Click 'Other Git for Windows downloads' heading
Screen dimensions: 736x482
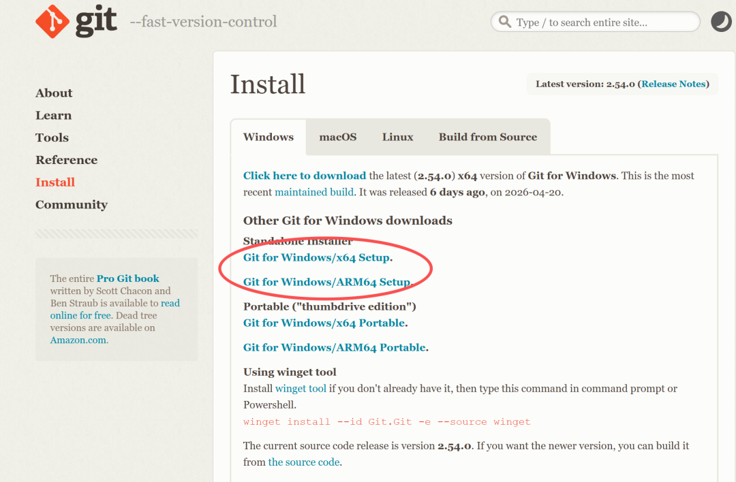click(x=348, y=221)
